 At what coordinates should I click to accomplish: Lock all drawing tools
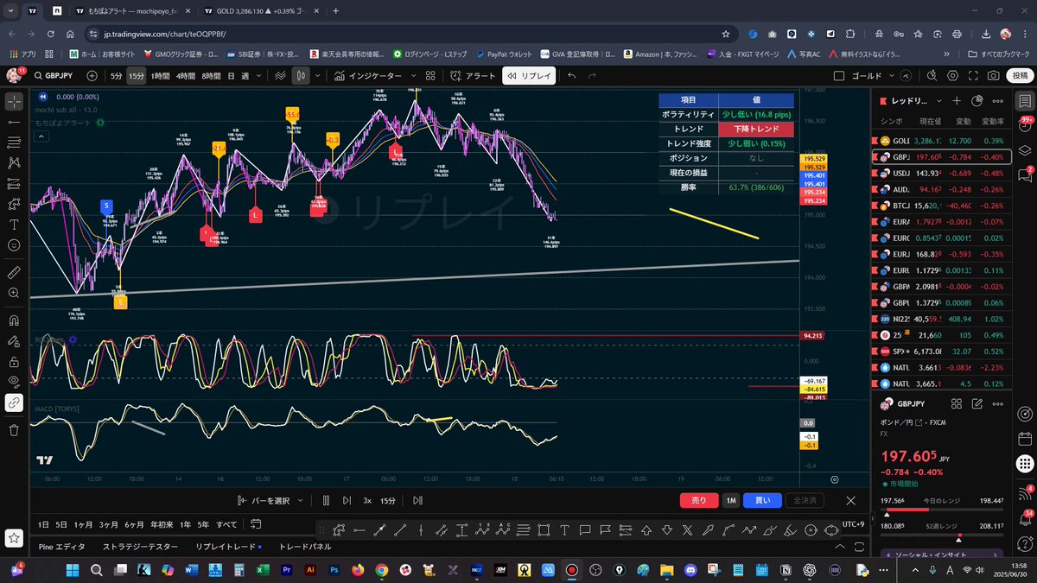(14, 361)
